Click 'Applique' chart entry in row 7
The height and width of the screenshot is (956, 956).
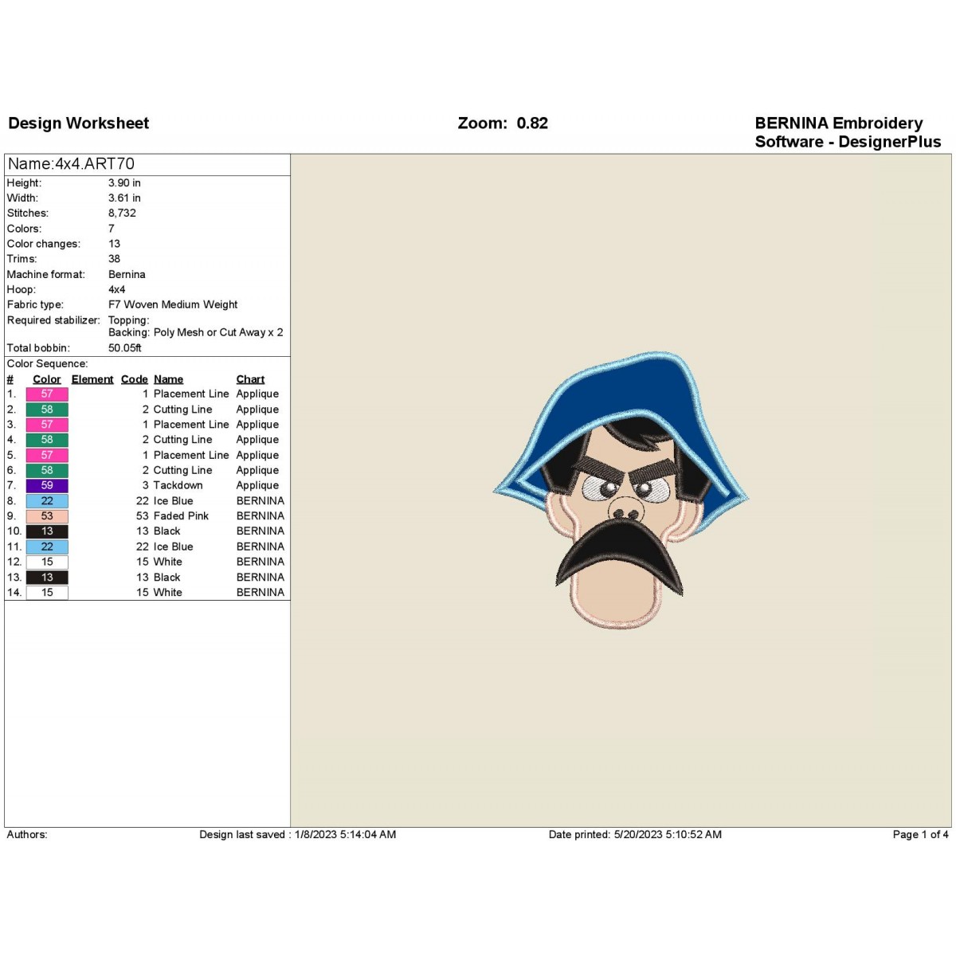pyautogui.click(x=257, y=485)
